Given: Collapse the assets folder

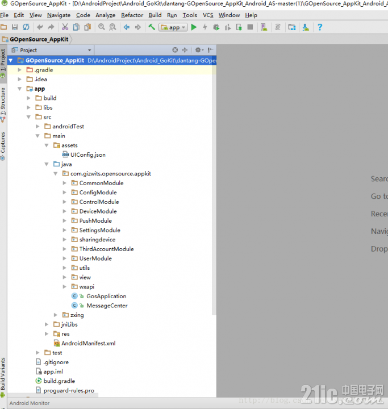Looking at the screenshot, I should (x=47, y=145).
